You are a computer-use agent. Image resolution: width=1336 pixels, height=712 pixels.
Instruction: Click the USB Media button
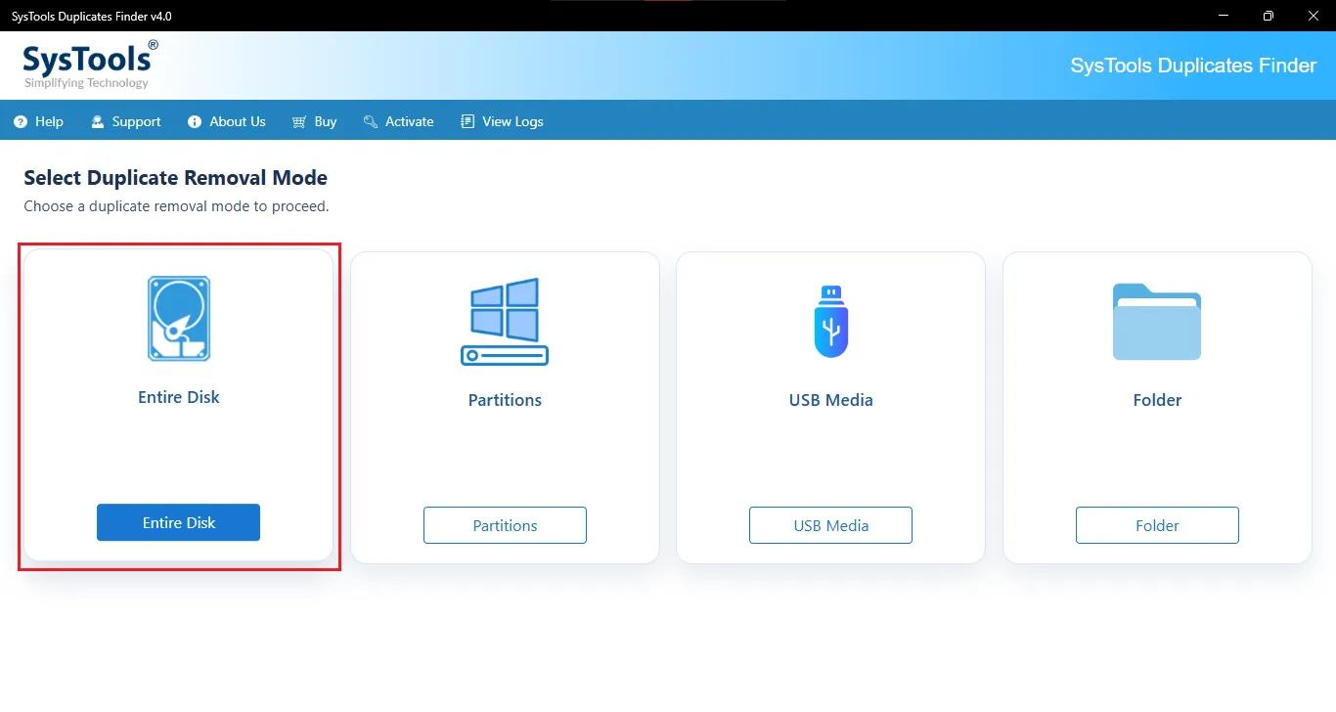(831, 525)
